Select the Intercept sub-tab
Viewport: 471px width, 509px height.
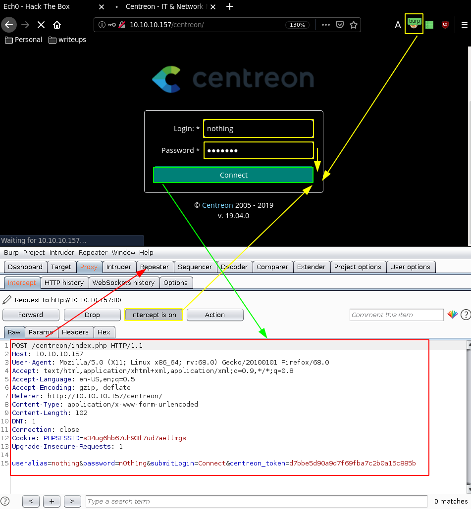pyautogui.click(x=22, y=283)
